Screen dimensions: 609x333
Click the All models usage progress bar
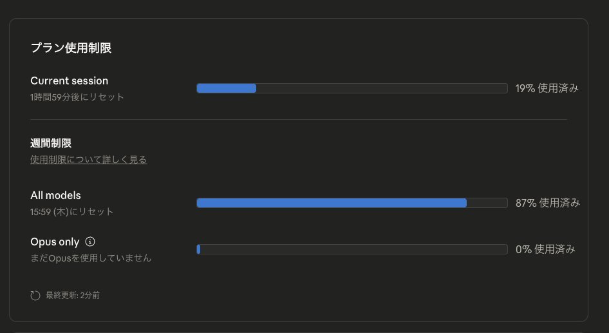(x=351, y=203)
